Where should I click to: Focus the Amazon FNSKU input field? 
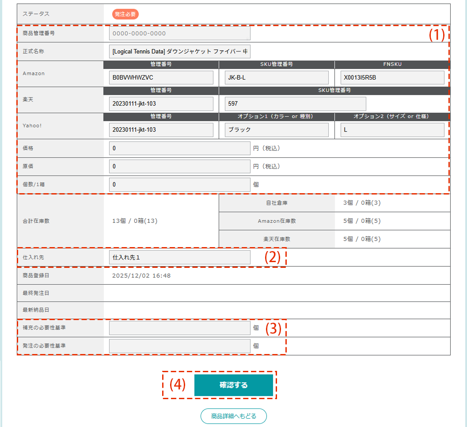pyautogui.click(x=392, y=77)
